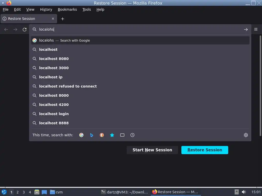
Task: Open a new tab with the plus button
Action: [x=62, y=19]
